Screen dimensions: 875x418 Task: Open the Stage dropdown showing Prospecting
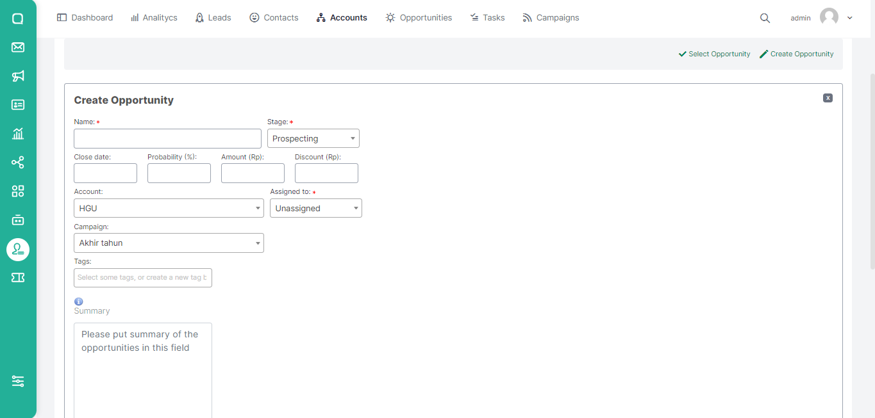(x=313, y=138)
